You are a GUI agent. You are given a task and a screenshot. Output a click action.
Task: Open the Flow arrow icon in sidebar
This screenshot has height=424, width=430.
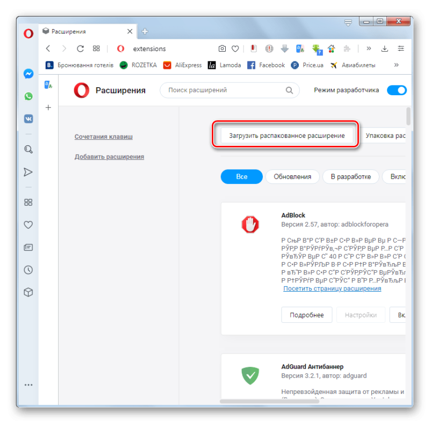[x=28, y=172]
